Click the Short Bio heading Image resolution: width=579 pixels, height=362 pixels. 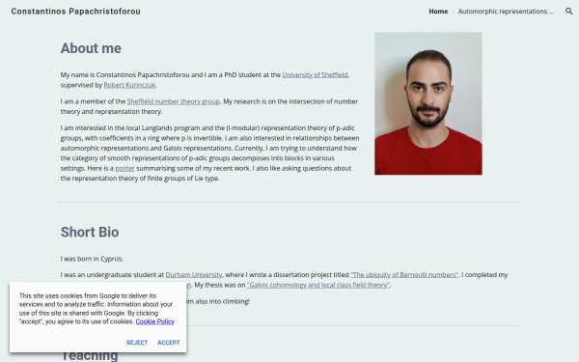90,232
